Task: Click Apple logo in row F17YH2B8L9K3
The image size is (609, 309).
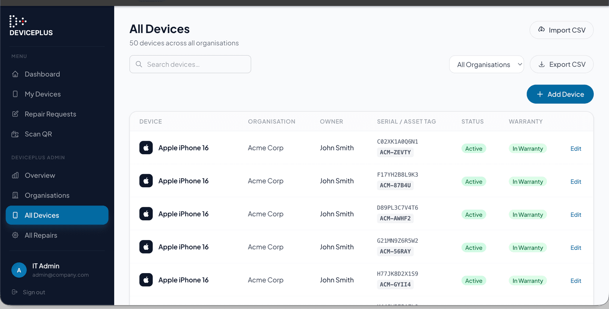Action: point(146,180)
